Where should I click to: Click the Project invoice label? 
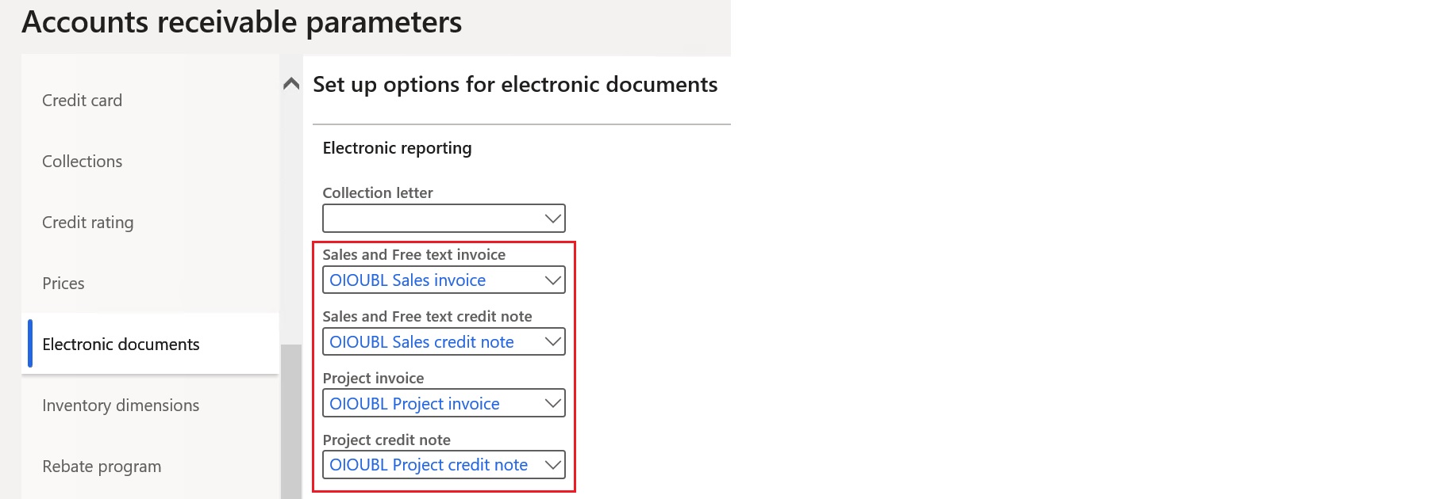point(373,378)
